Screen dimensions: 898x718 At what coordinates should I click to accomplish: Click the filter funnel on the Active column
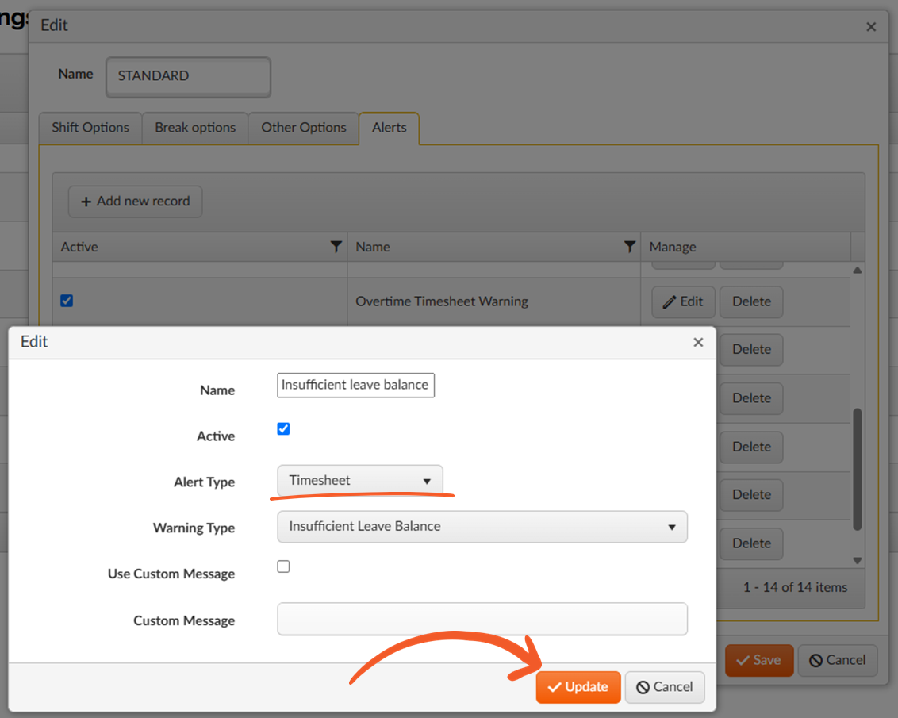[x=336, y=247]
